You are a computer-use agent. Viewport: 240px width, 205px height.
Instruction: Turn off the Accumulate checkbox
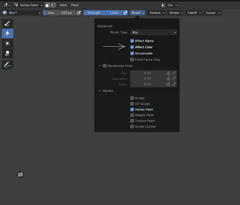132,53
